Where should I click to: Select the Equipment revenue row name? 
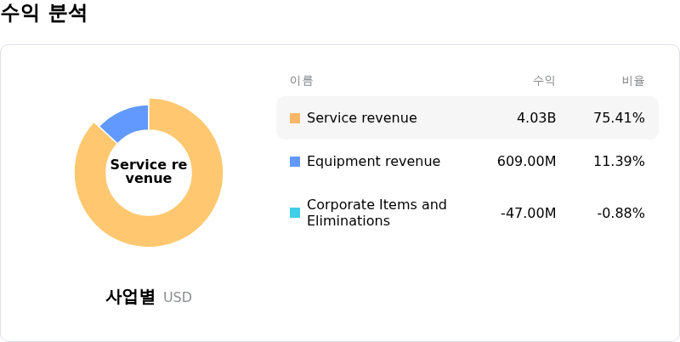tap(373, 162)
